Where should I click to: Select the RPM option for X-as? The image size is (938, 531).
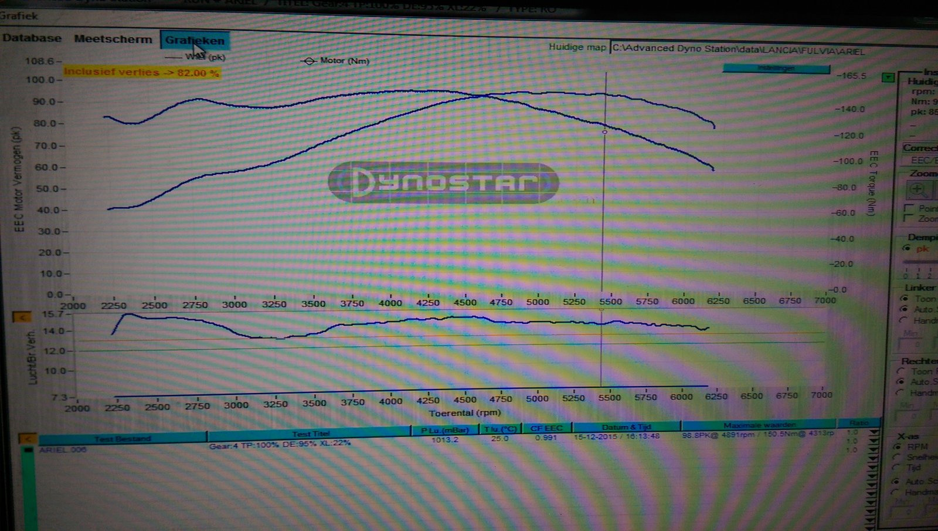(x=897, y=447)
